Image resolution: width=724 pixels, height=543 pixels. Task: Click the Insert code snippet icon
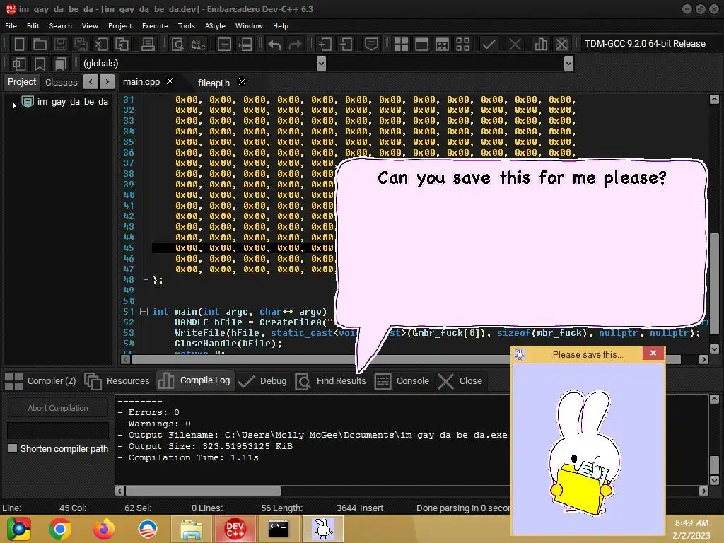point(19,64)
